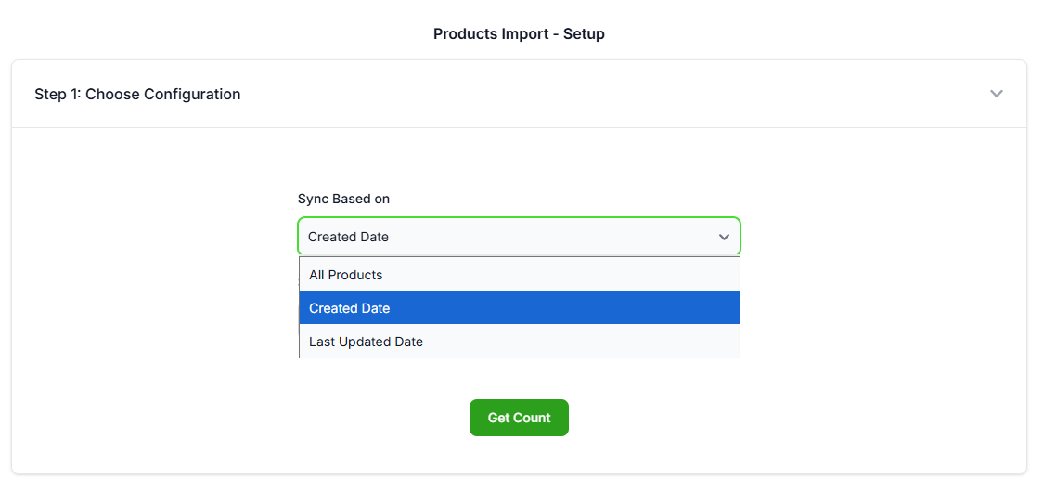Collapse the Step 1 section chevron
Screen dimensions: 1056x491
pos(996,94)
